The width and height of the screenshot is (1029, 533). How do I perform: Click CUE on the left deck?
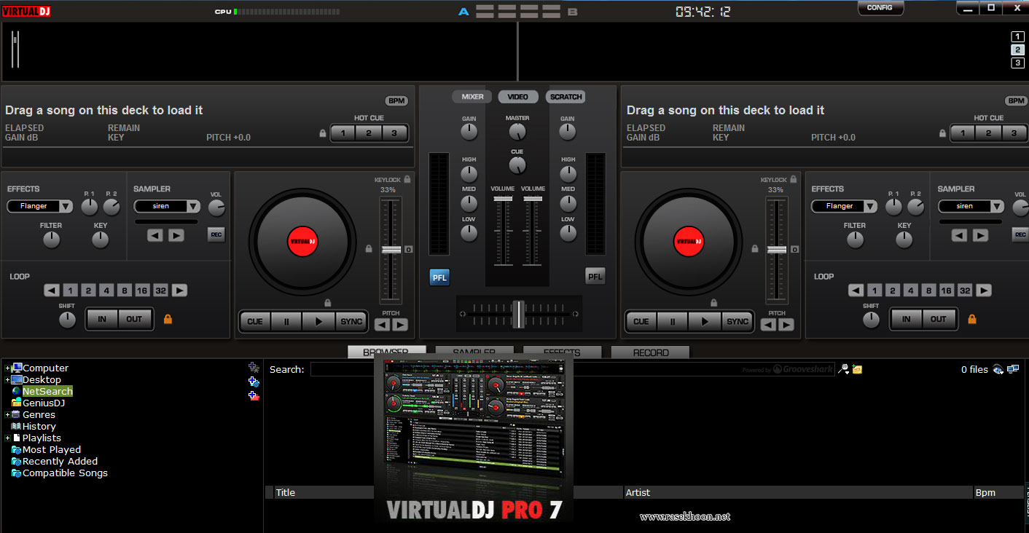tap(255, 321)
